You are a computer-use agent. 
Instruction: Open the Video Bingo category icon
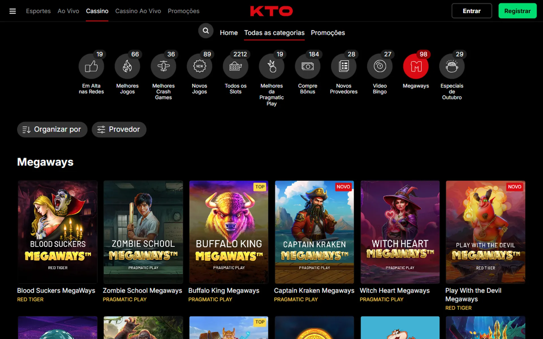coord(380,66)
